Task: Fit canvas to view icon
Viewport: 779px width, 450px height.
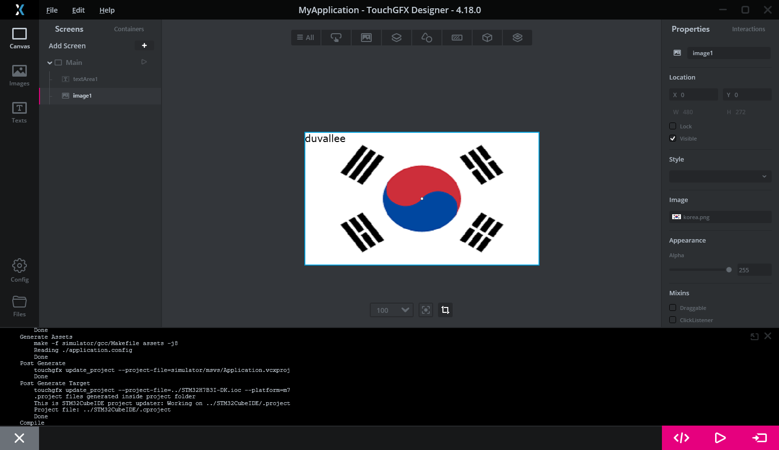Action: 426,310
